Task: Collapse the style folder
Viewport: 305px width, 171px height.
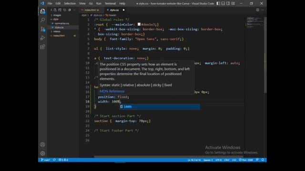Action: click(56, 19)
